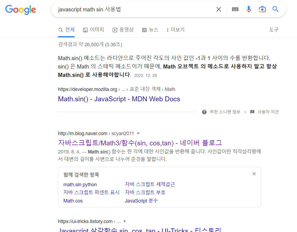Open featured snippet info question icon
297x232 pixels.
pos(204,112)
